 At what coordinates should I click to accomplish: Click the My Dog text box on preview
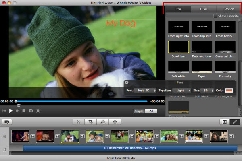click(131, 23)
